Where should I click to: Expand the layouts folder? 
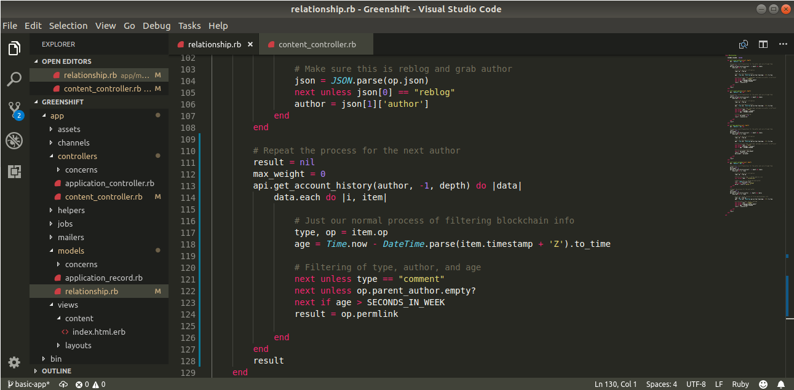click(x=99, y=345)
